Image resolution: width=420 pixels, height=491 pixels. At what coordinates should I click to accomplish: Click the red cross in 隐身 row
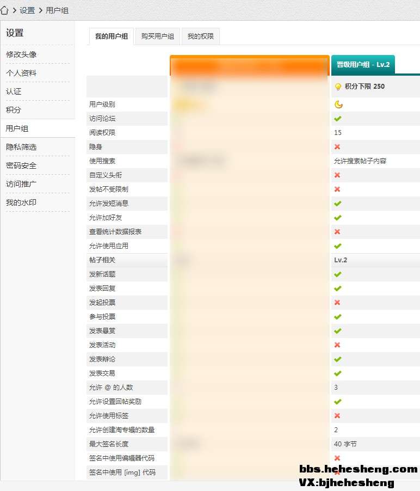(337, 147)
